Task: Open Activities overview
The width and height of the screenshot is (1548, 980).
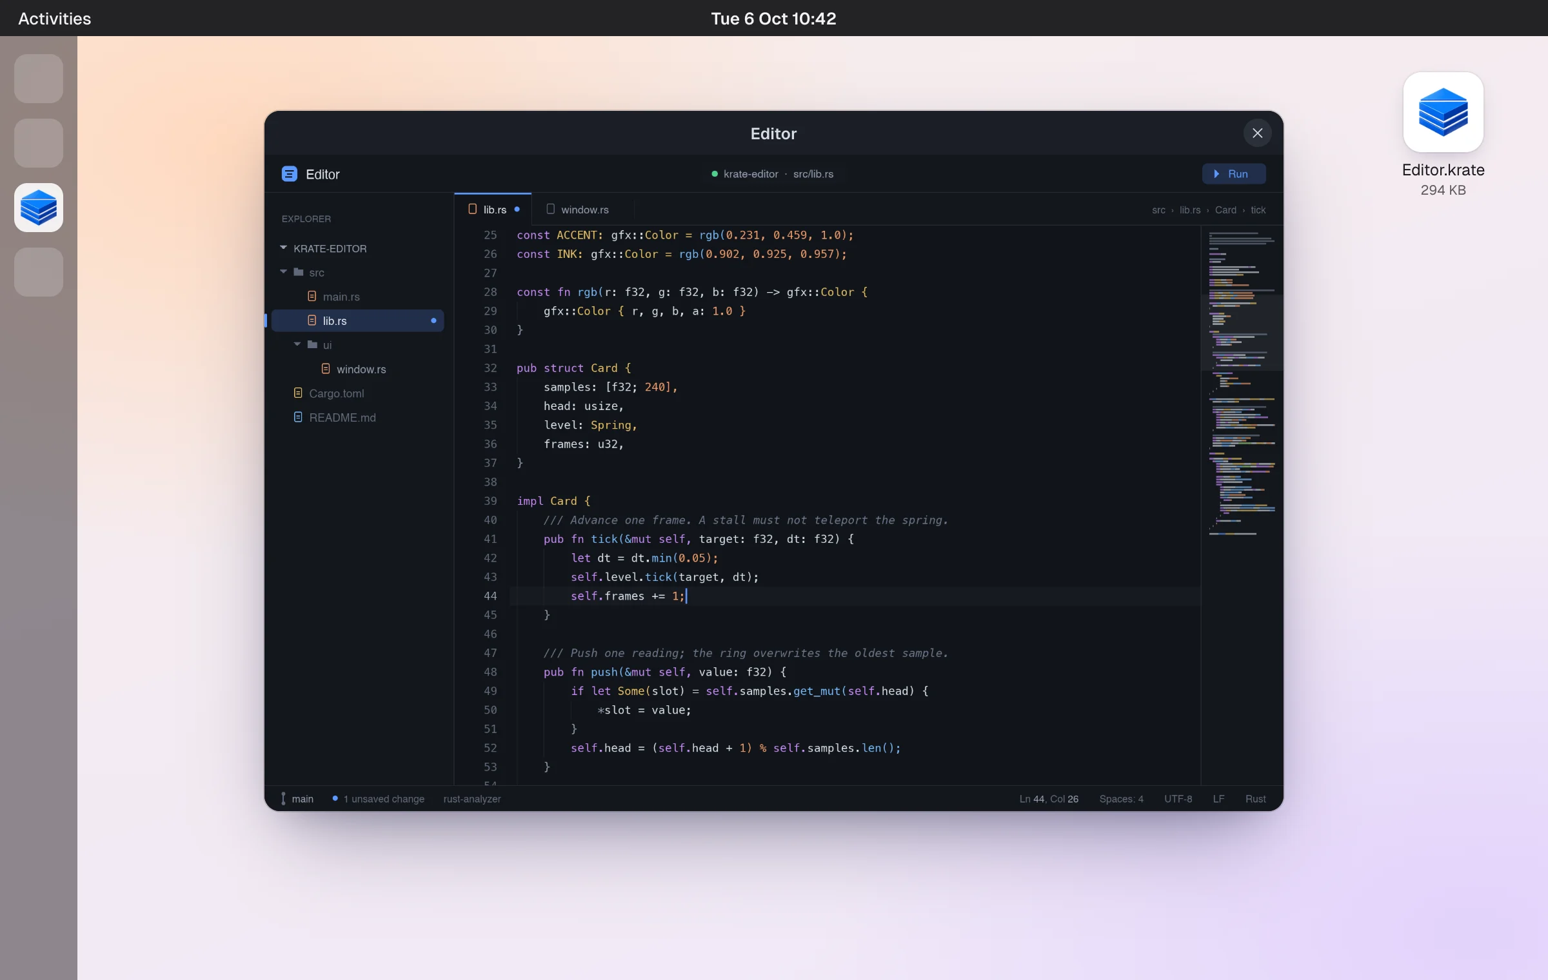Action: pos(55,19)
